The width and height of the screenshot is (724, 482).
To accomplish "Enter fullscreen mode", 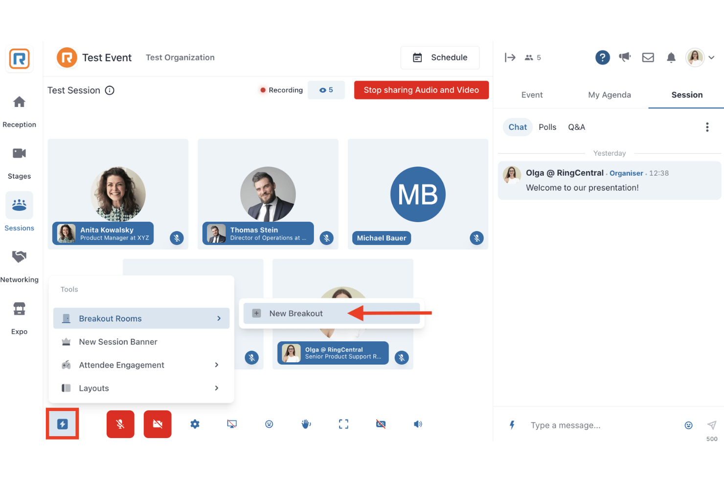I will point(343,424).
